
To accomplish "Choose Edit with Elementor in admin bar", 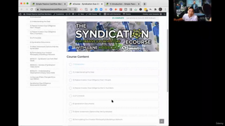I will 112,14.
